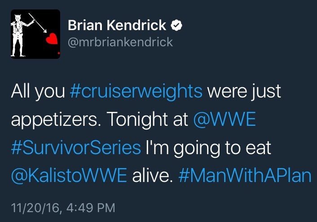This screenshot has height=222, width=317.
Task: Open the #ManWithAPlan hashtag
Action: pos(245,175)
